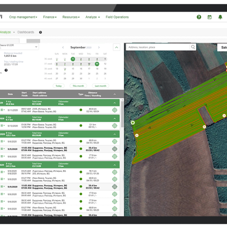Open the notifications bell icon
Image resolution: width=227 pixels, height=227 pixels.
tap(220, 17)
